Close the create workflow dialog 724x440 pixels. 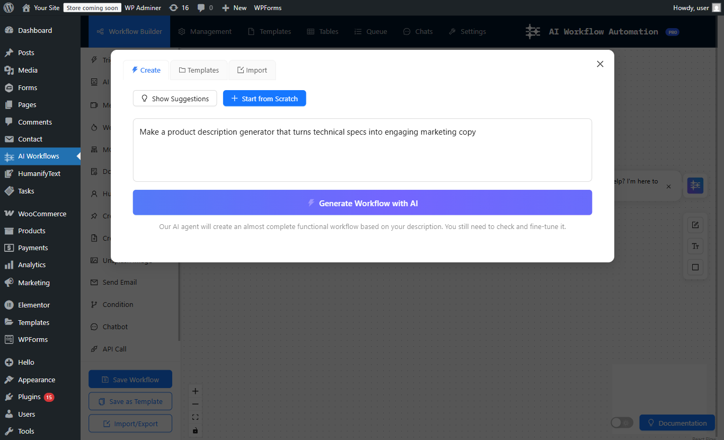[600, 64]
